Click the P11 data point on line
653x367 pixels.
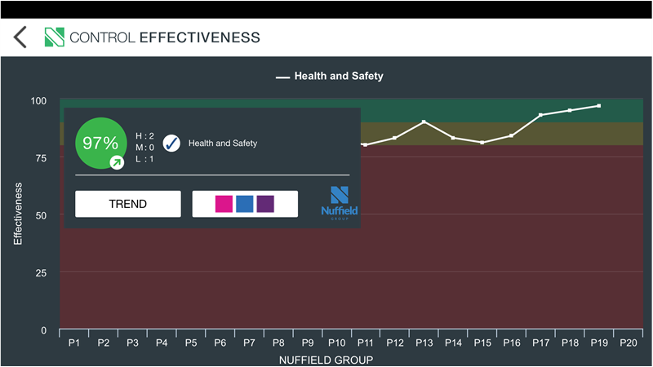(365, 145)
